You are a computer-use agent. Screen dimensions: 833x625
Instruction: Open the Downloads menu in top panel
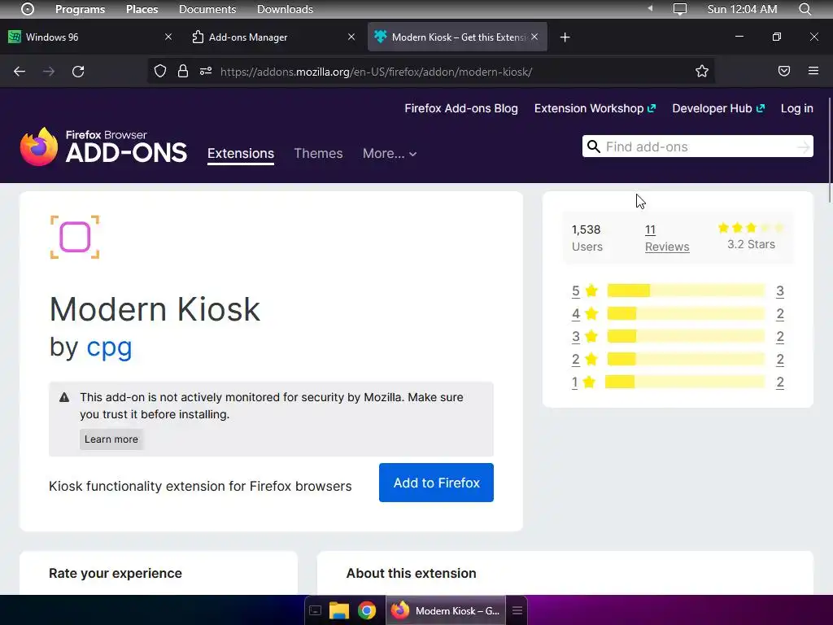(x=285, y=9)
